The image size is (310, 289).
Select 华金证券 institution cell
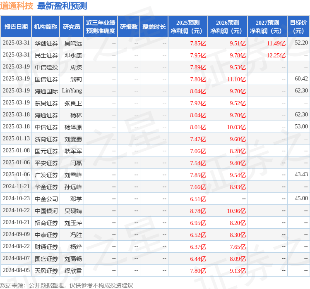(46, 187)
